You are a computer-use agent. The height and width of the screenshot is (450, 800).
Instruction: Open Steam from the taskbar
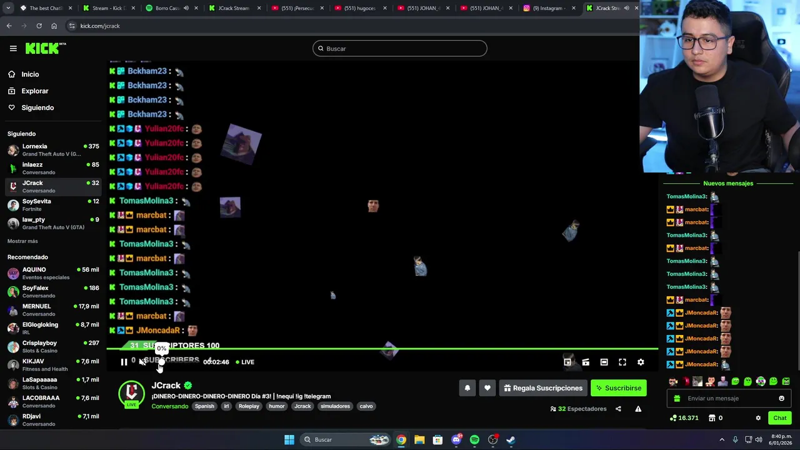tap(511, 440)
